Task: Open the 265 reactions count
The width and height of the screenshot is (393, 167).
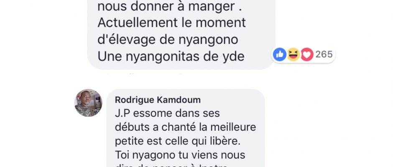Action: pyautogui.click(x=324, y=54)
